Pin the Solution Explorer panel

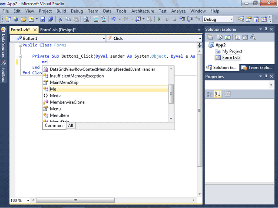[x=266, y=29]
